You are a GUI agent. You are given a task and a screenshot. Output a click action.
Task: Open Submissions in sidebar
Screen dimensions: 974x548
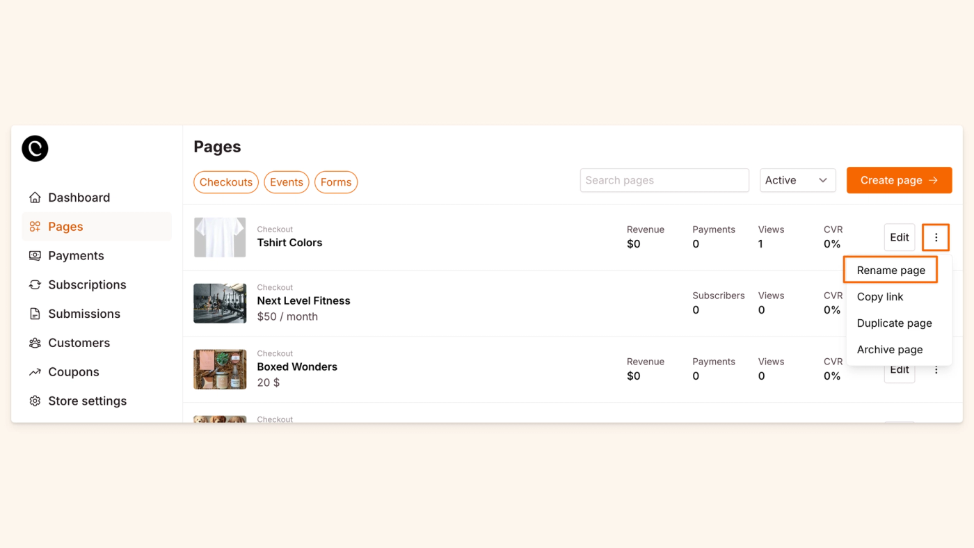pyautogui.click(x=97, y=314)
